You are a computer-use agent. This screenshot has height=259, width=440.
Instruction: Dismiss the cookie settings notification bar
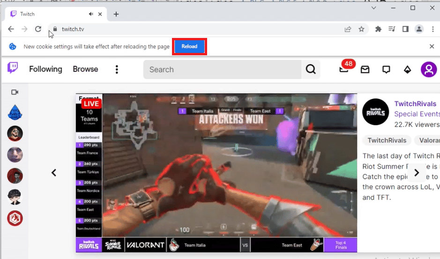click(x=432, y=46)
